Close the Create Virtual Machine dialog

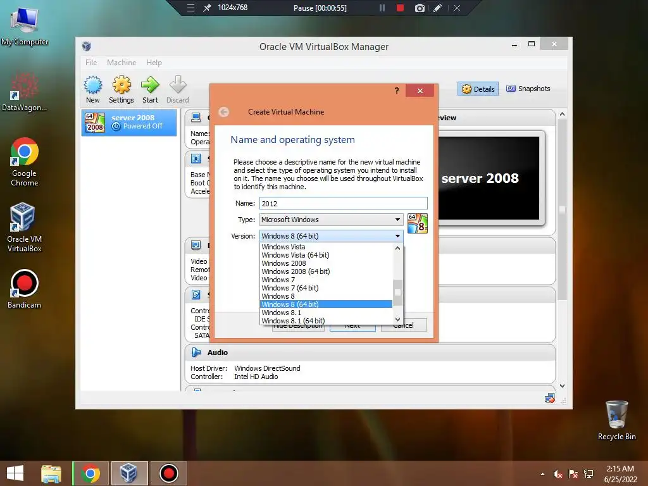tap(420, 90)
